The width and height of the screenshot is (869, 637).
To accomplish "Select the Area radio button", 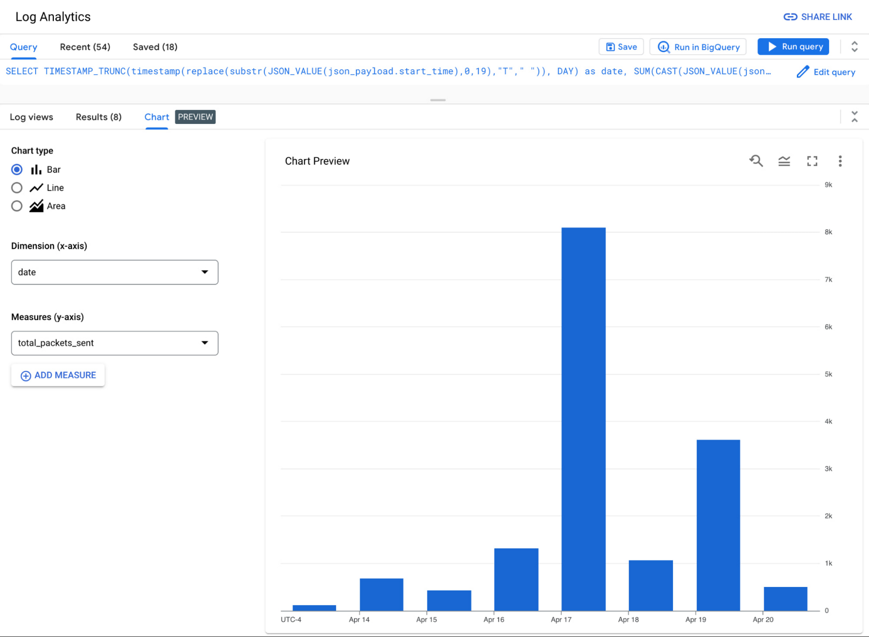I will pos(17,206).
